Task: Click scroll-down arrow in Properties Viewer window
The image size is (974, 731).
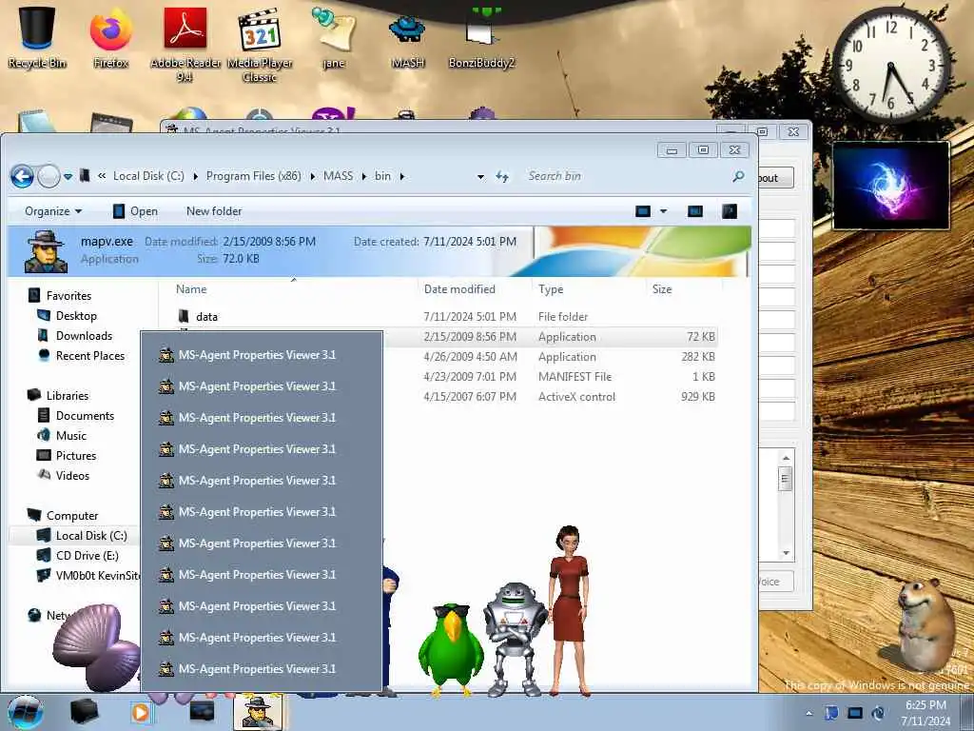Action: 786,553
